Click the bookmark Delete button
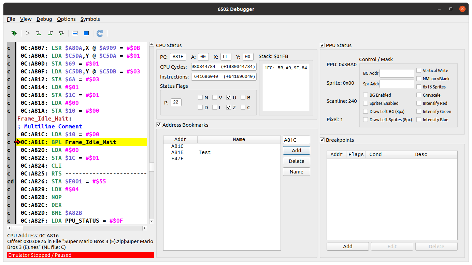472x265 pixels. [x=296, y=161]
